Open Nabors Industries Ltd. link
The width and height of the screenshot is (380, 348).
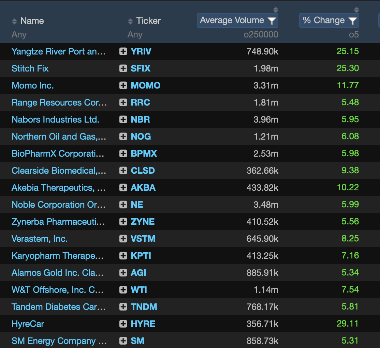(x=56, y=120)
